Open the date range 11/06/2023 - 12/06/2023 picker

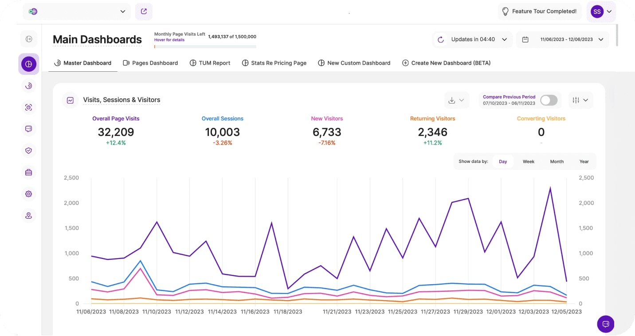pyautogui.click(x=562, y=39)
